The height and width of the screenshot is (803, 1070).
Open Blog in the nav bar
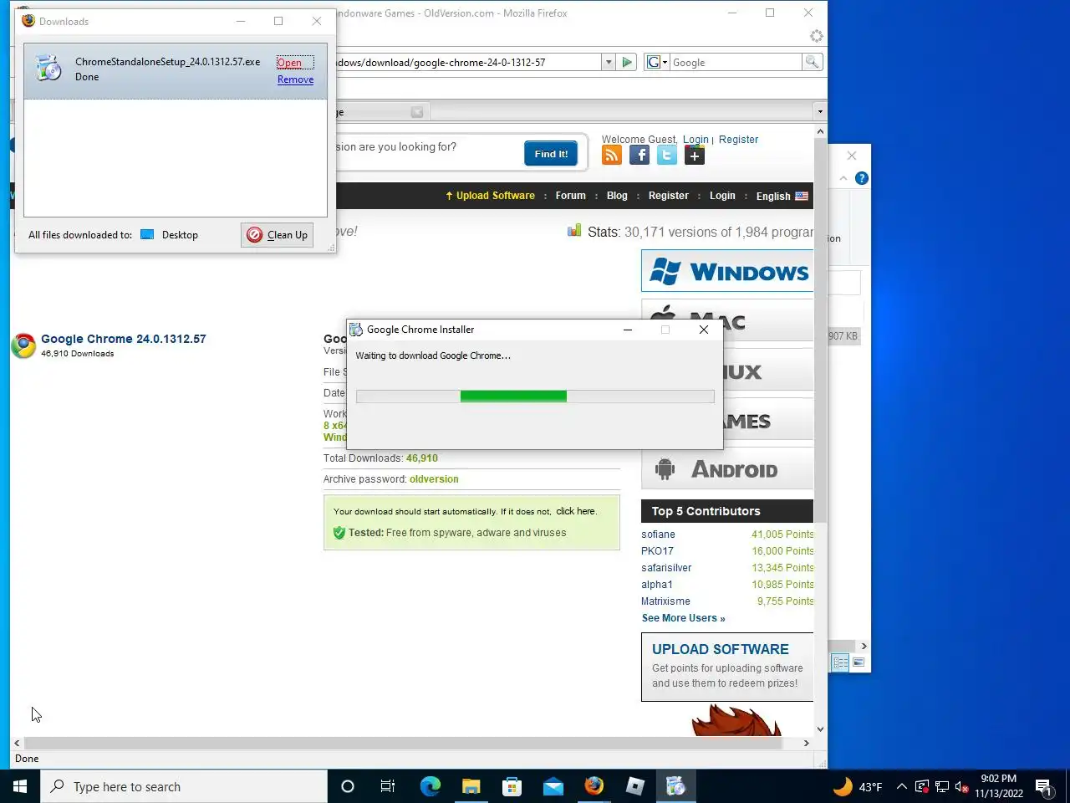point(617,196)
